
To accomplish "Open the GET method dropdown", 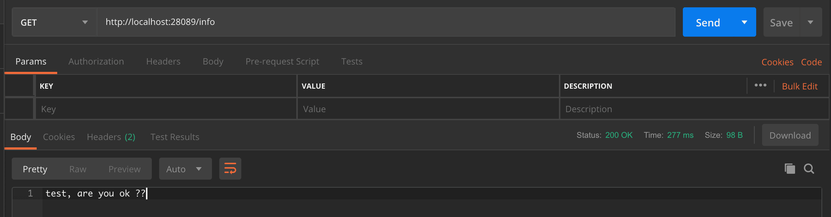I will click(54, 22).
